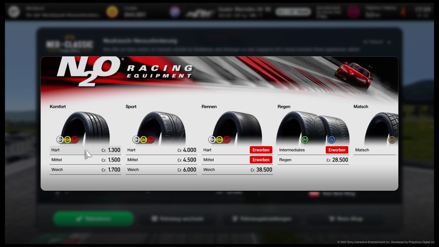Click the Rennen category heading
Screen dimensions: 439x247
tap(209, 107)
